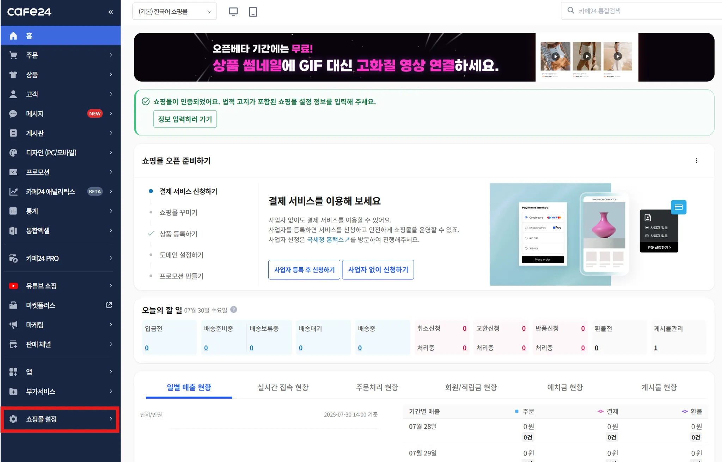Expand the 디자인 (PC/모바일) submenu arrow
The width and height of the screenshot is (722, 462).
(111, 152)
